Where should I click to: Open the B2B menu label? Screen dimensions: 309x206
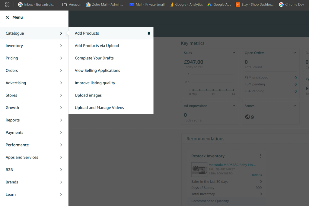(x=9, y=170)
